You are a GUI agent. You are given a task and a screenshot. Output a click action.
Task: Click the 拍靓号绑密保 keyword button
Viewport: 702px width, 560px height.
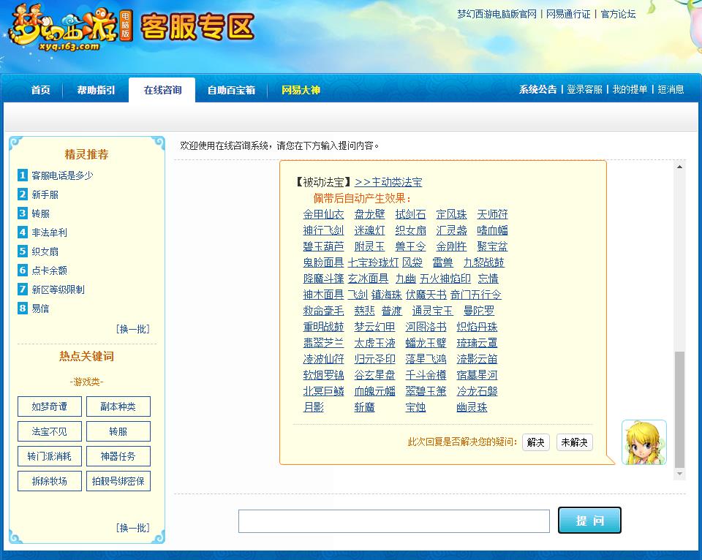coord(118,481)
